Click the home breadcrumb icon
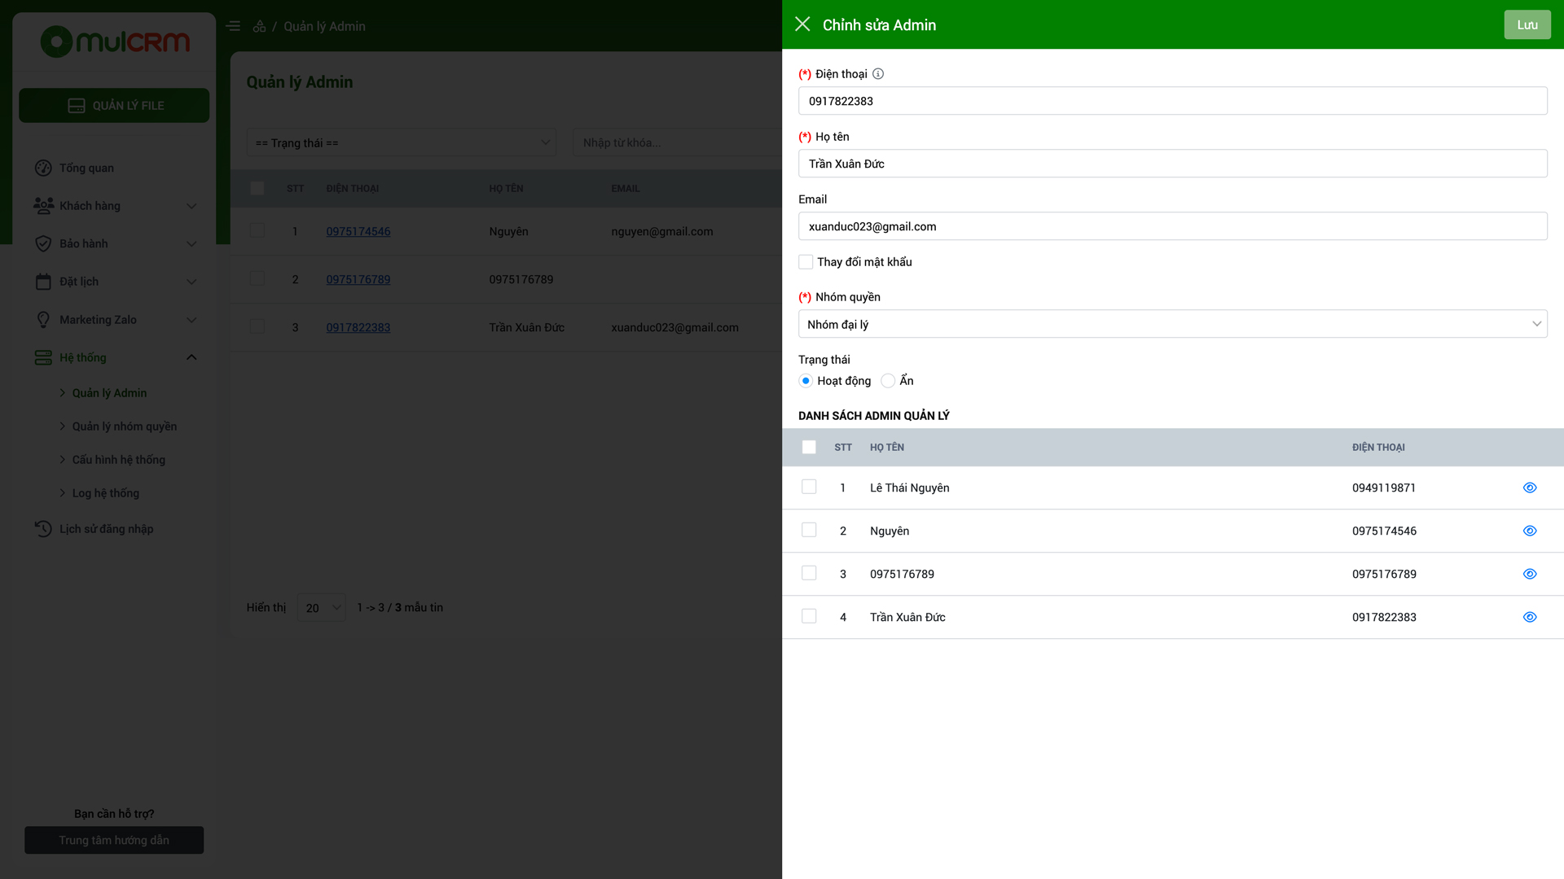Image resolution: width=1564 pixels, height=879 pixels. [x=259, y=26]
